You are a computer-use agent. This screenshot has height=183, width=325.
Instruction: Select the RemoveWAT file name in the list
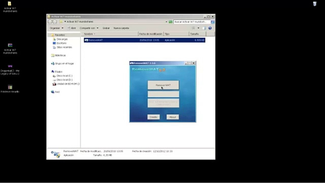coord(95,40)
